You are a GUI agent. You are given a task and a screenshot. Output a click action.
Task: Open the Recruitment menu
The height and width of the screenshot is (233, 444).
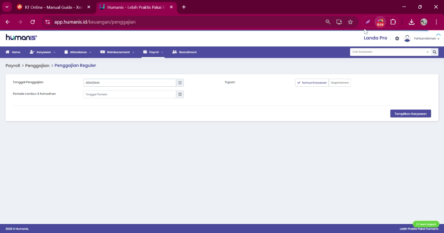click(185, 52)
